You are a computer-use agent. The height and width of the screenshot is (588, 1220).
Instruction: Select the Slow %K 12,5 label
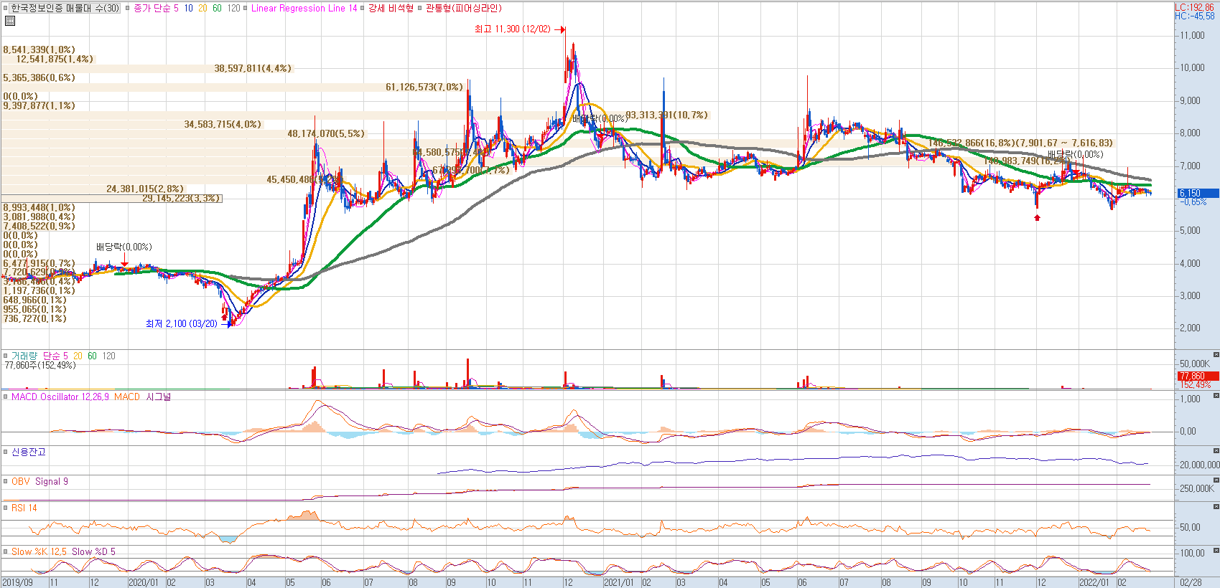[39, 551]
